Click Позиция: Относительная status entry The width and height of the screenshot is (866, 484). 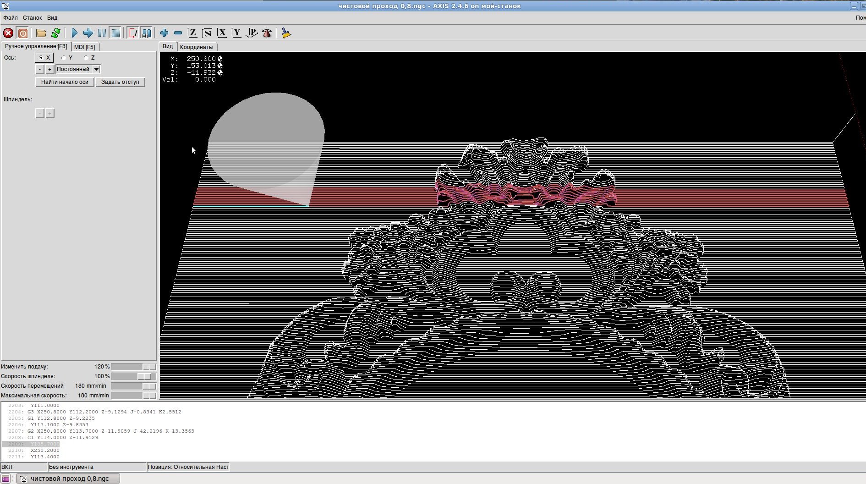coord(188,467)
